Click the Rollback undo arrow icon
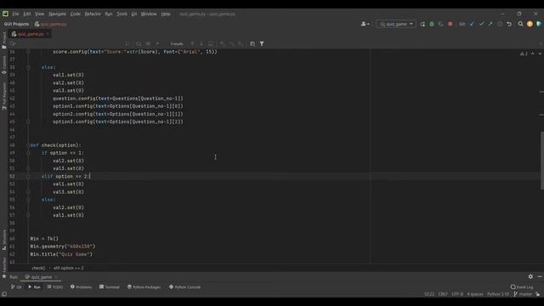This screenshot has height=306, width=544. pyautogui.click(x=509, y=24)
